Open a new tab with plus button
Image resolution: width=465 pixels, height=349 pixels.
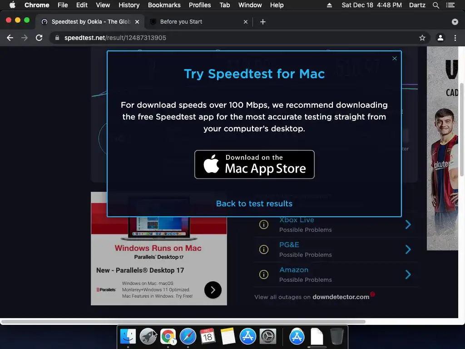click(x=263, y=22)
